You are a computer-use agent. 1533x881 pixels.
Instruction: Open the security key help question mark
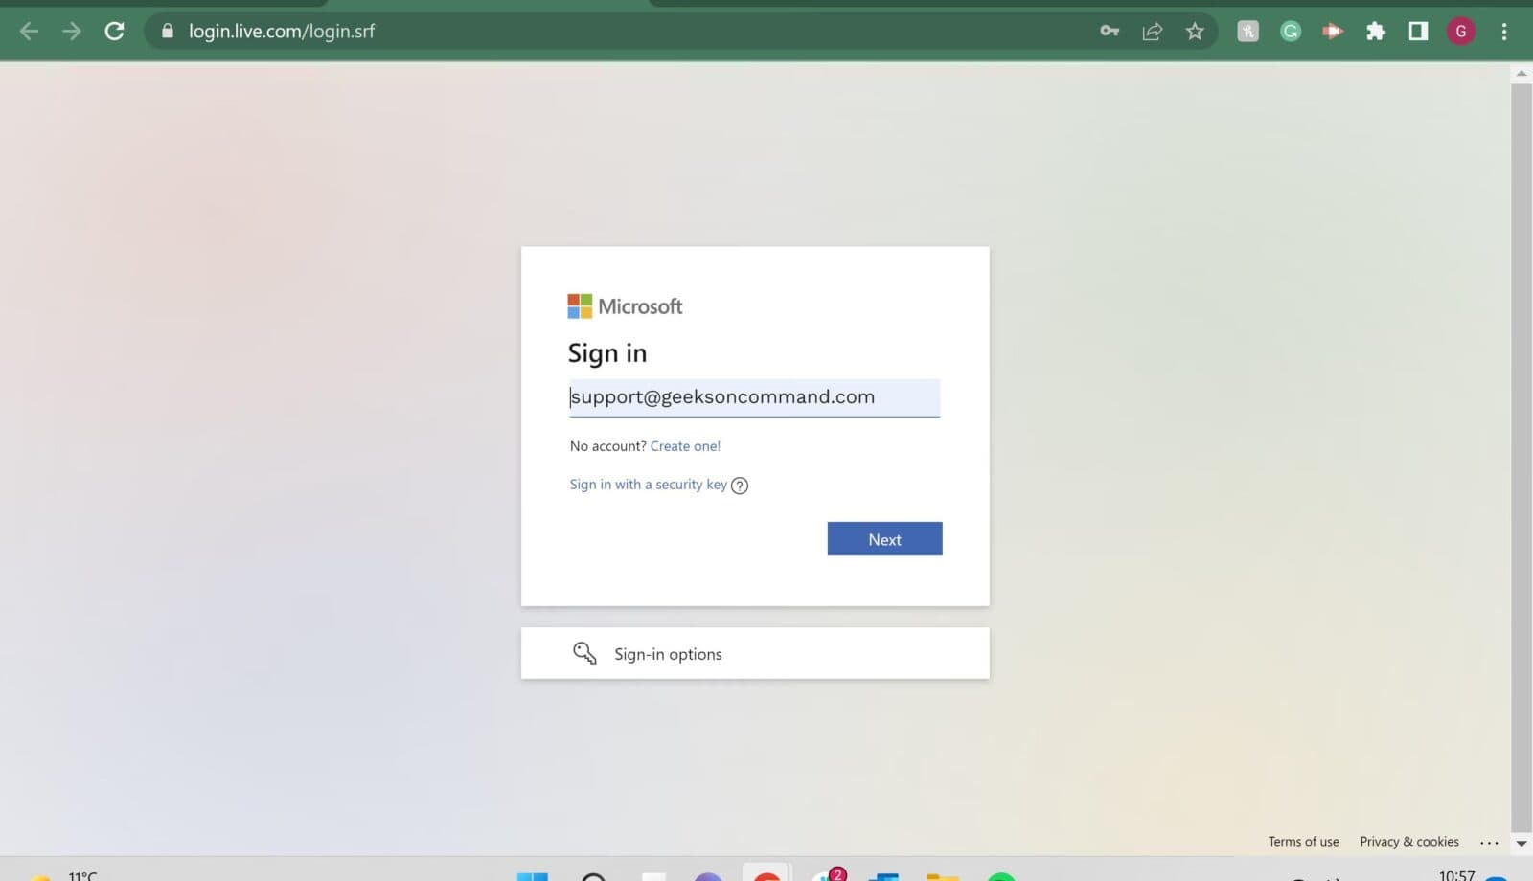[740, 486]
